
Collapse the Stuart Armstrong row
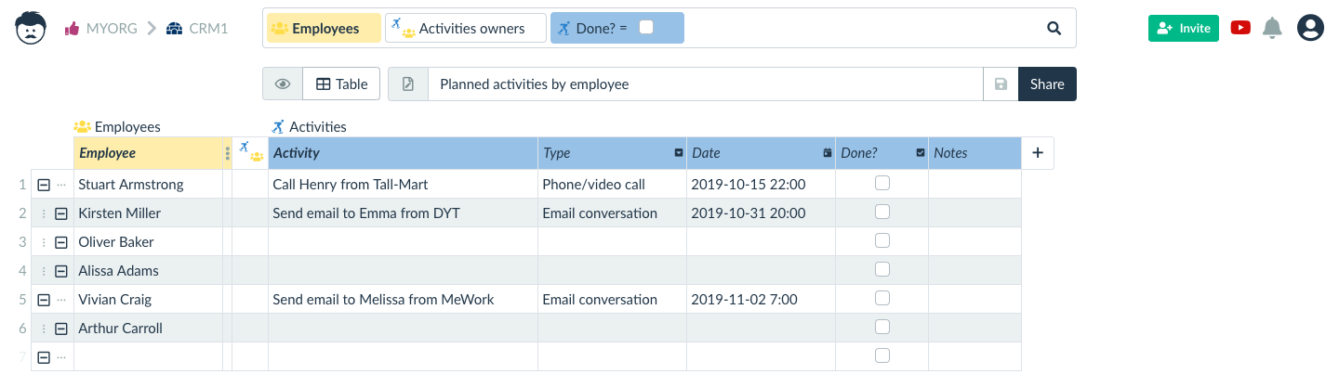pyautogui.click(x=43, y=185)
